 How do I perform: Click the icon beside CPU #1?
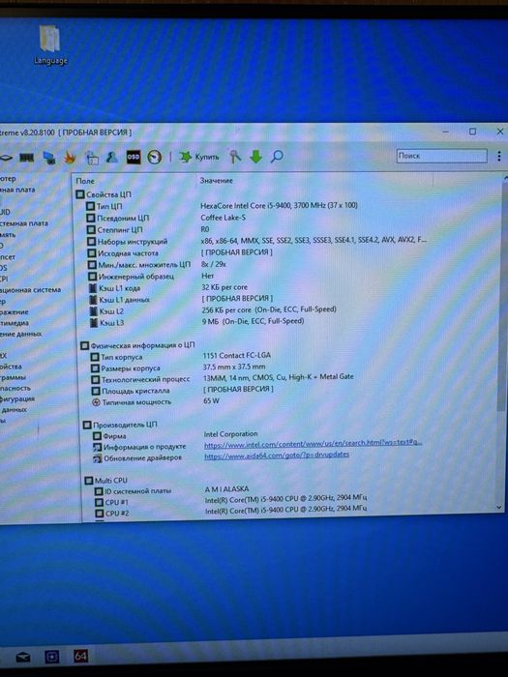(x=99, y=503)
